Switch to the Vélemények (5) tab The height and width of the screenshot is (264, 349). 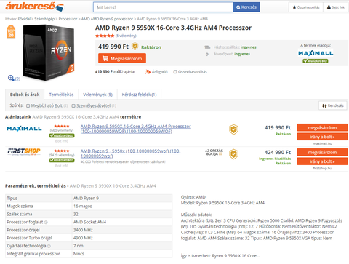[97, 95]
